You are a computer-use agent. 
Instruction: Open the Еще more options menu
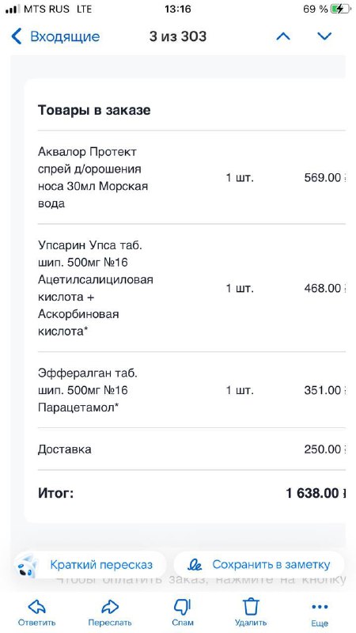coord(320,611)
